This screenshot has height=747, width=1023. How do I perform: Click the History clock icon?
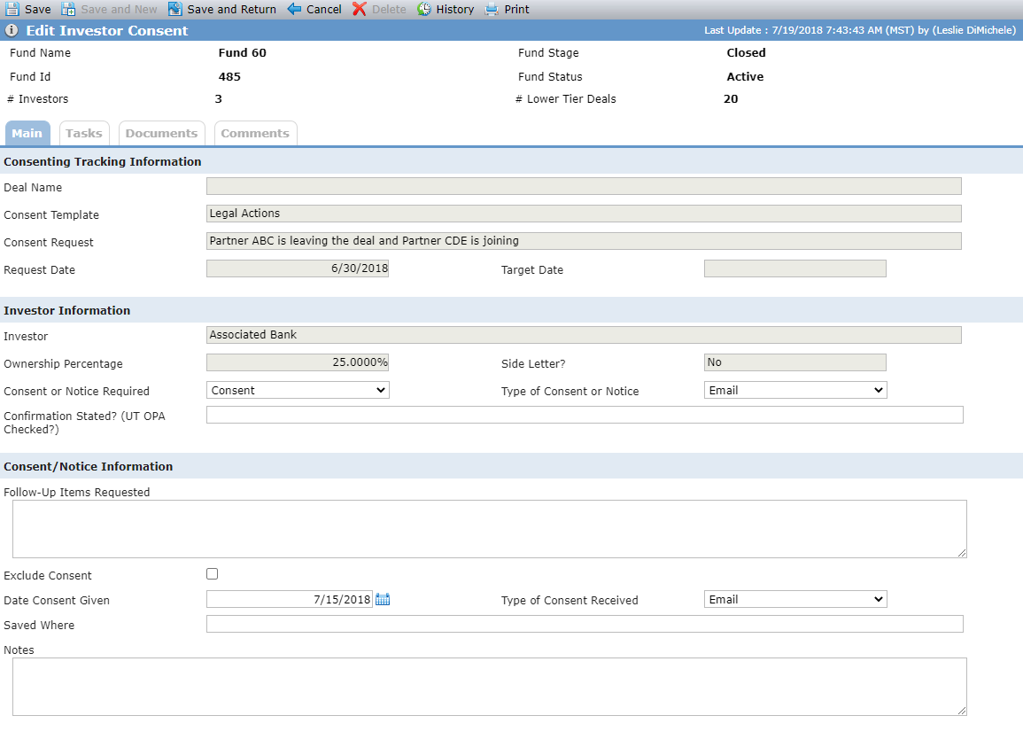coord(424,9)
